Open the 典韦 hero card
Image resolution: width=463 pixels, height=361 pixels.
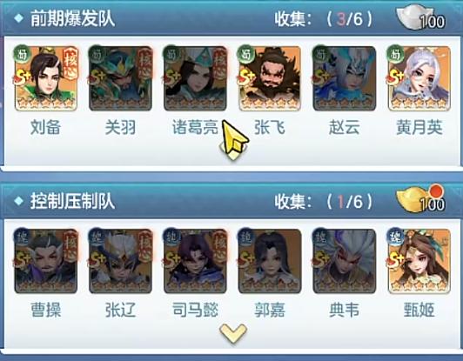tap(345, 261)
